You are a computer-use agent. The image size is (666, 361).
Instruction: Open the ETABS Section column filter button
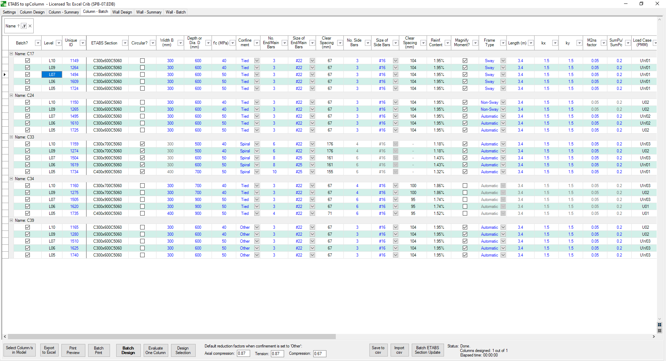tap(125, 43)
